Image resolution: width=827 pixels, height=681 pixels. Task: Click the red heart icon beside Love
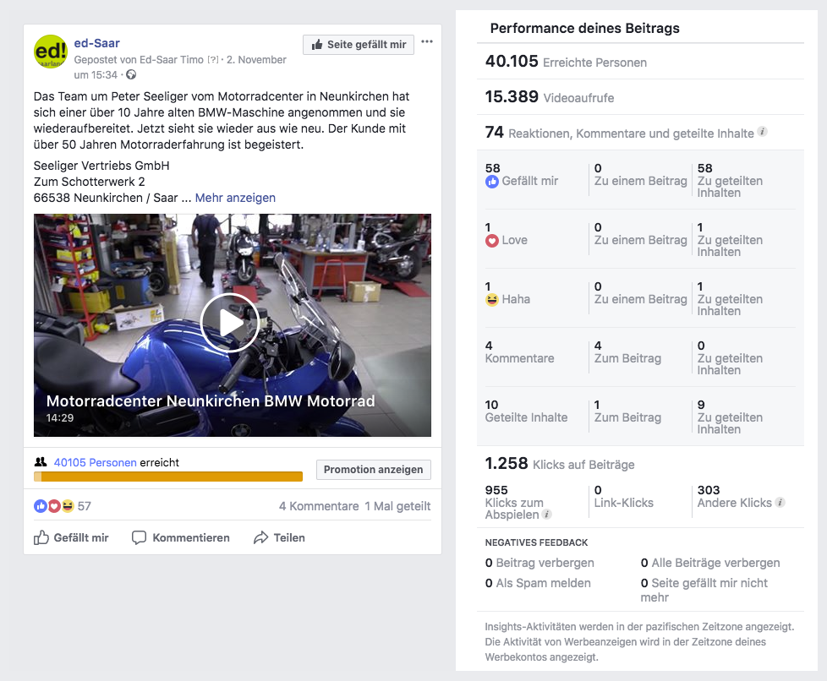[x=491, y=241]
